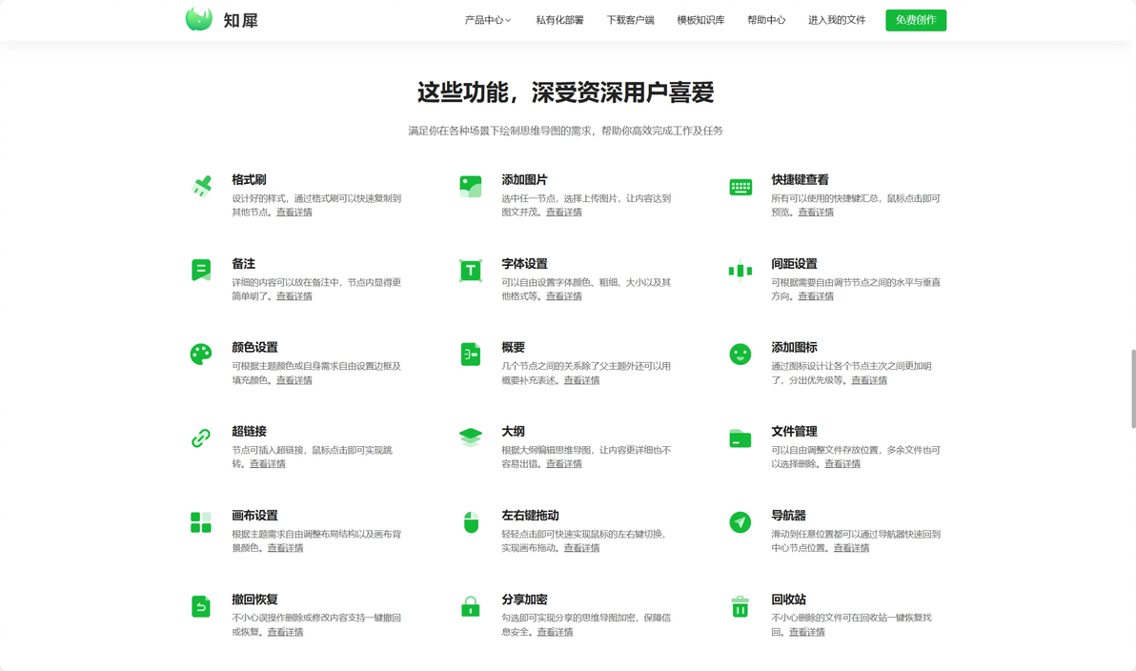The width and height of the screenshot is (1136, 671).
Task: Click the 字体设置 font settings icon
Action: (471, 269)
